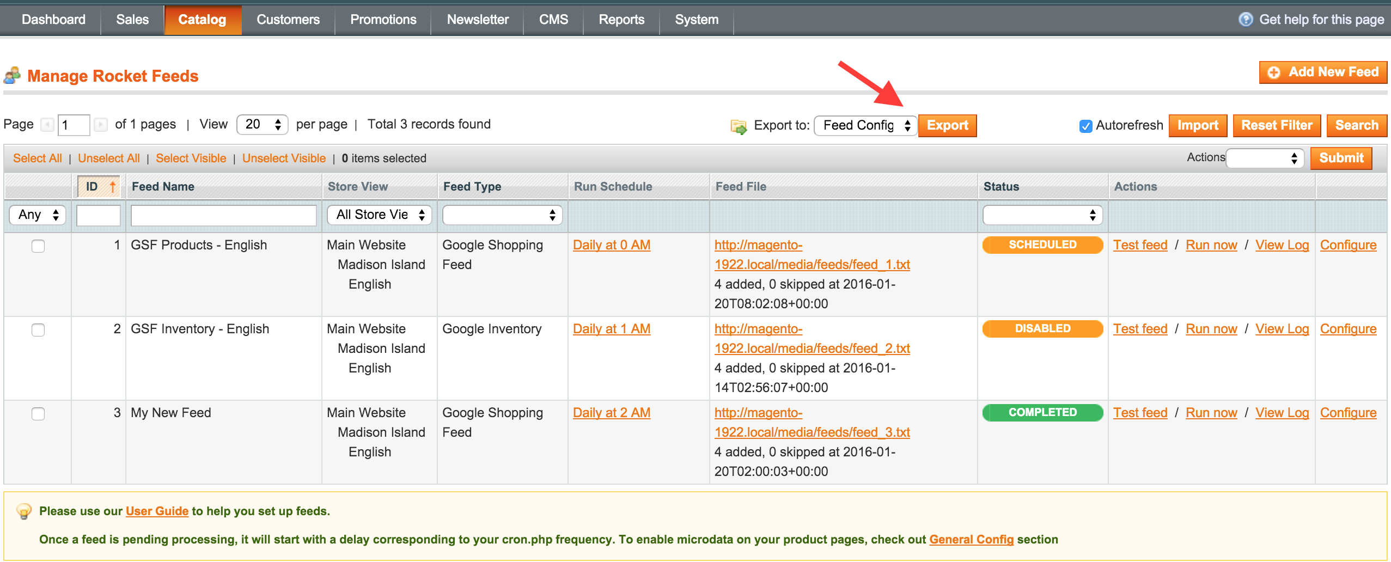Image resolution: width=1391 pixels, height=562 pixels.
Task: Click the Daily at 0 AM schedule link
Action: coord(612,246)
